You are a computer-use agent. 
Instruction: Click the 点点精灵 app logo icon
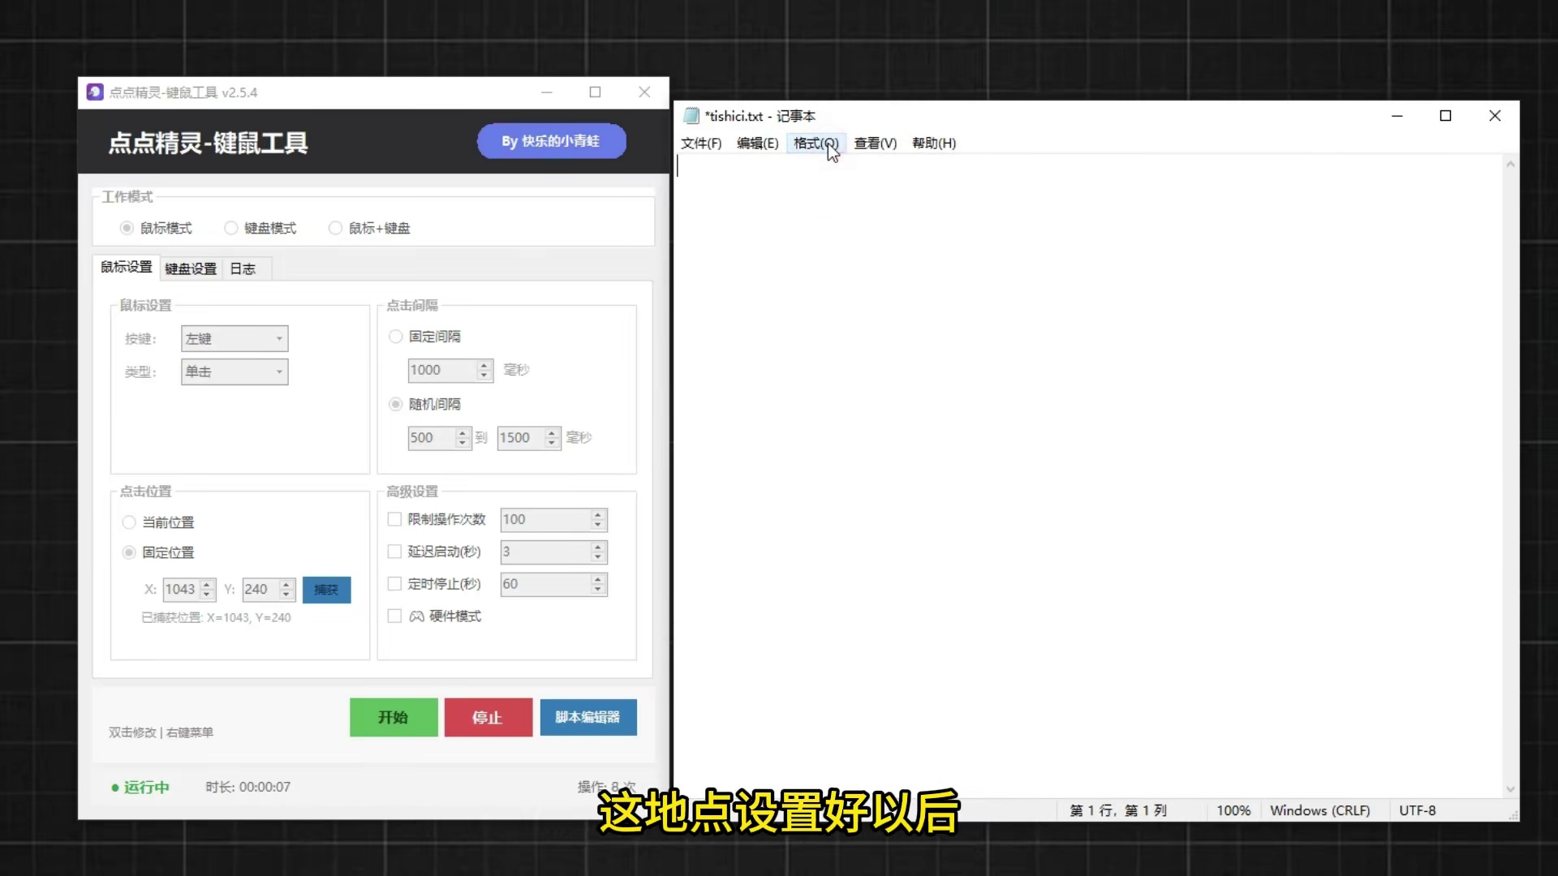click(x=95, y=92)
